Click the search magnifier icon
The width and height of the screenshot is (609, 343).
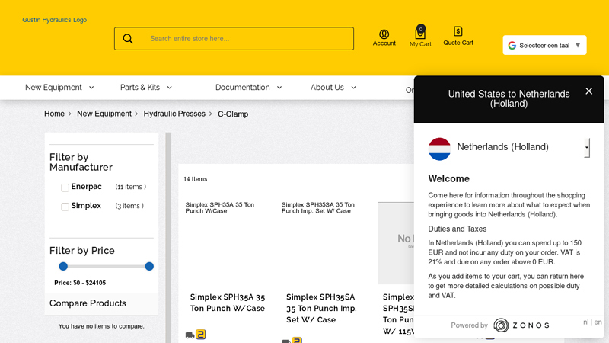pos(128,39)
